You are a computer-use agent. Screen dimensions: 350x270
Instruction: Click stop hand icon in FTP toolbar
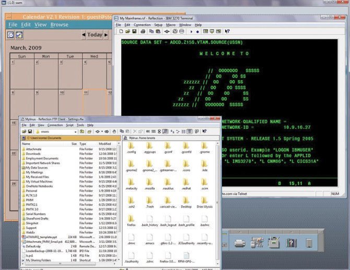tap(114, 131)
